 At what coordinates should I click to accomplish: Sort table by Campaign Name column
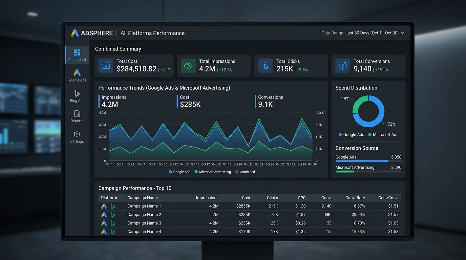143,198
